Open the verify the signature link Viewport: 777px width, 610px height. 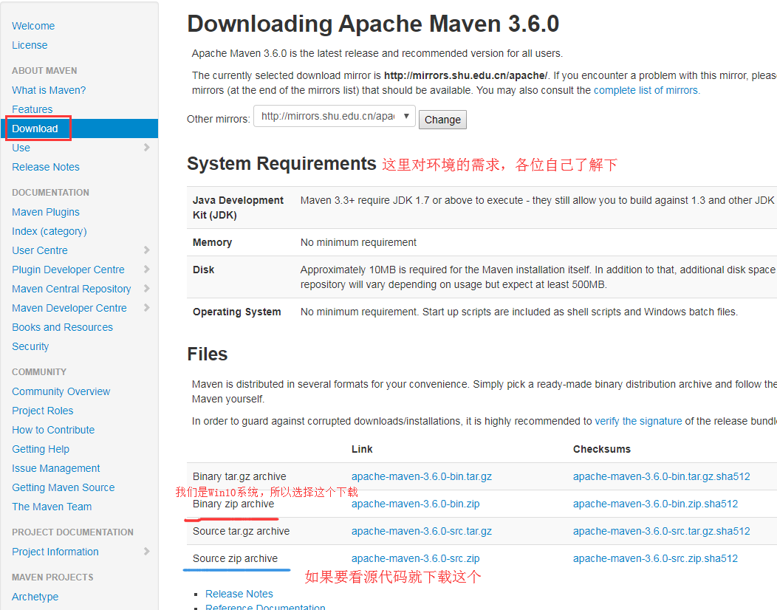point(638,421)
